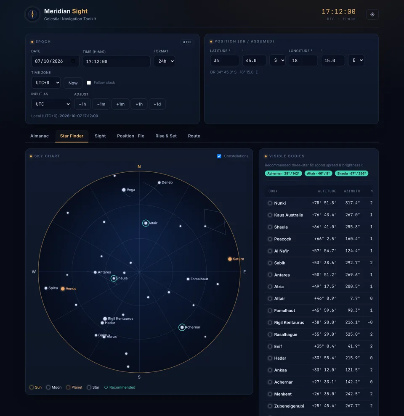Screen dimensions: 404x416
Task: Click the Ankaa row circle icon
Action: [270, 370]
